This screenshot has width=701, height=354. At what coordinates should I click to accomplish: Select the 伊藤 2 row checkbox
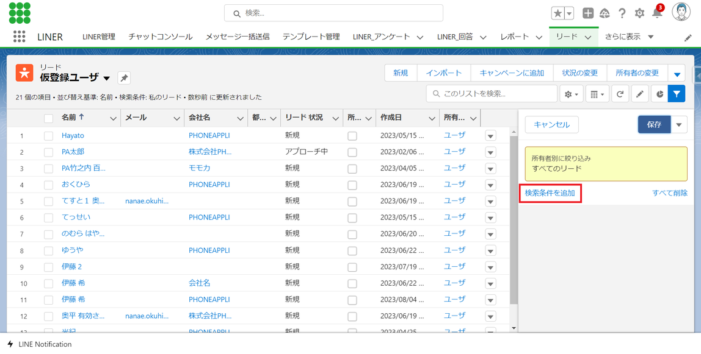point(48,267)
